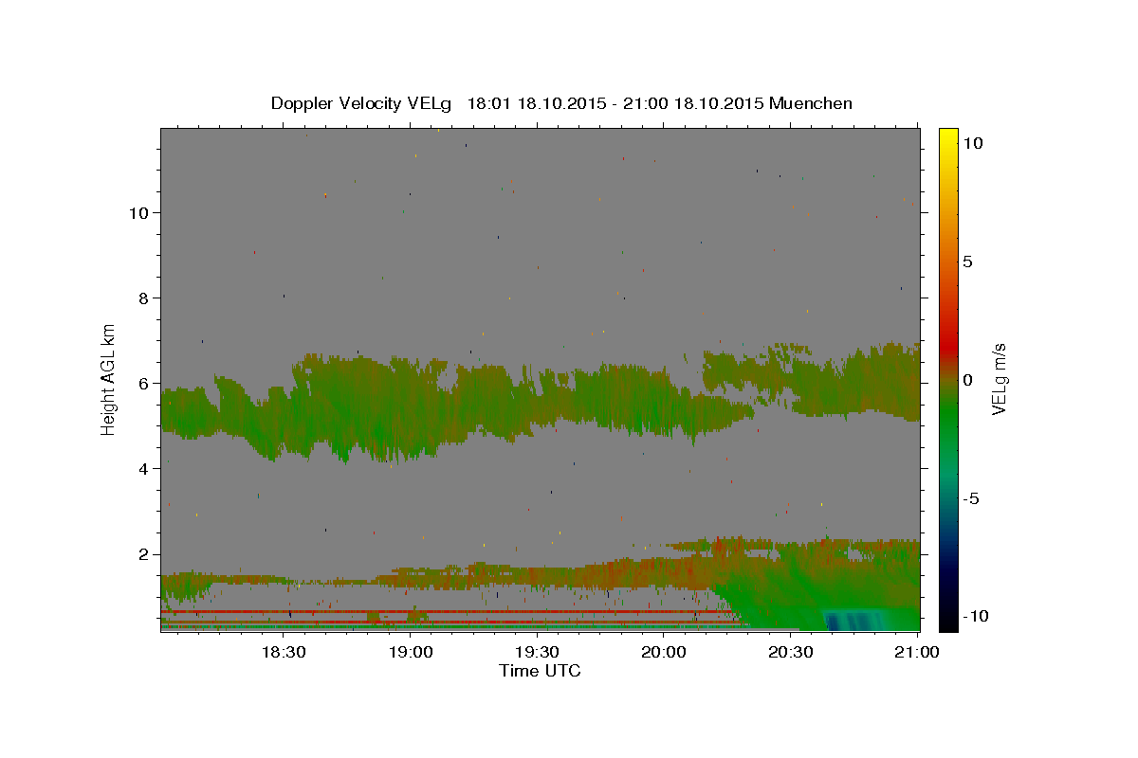Click the plot title 'Doppler Velocity VELg'
Screen dimensions: 1138x758
(360, 103)
